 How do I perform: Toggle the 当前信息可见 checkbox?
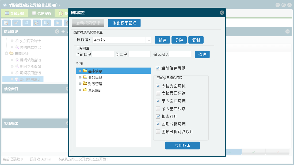coord(158,68)
